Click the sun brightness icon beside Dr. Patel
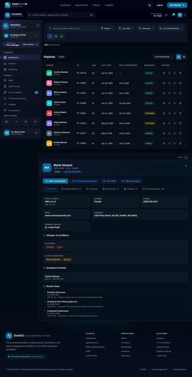The image size is (192, 377). (166, 15)
